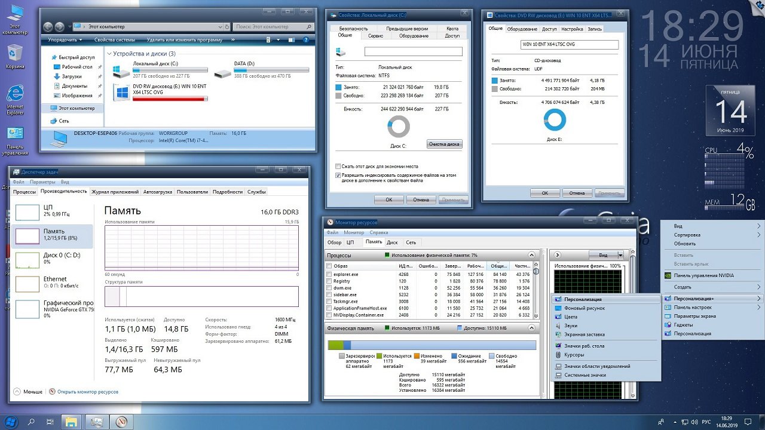Click the Explorer help question mark icon
Screen dimensions: 765x430
(x=305, y=39)
